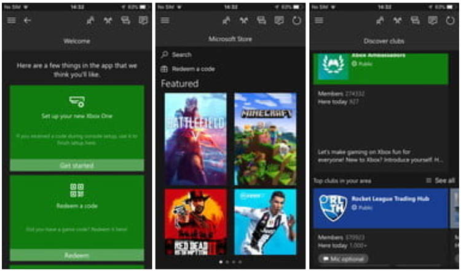
Task: Open party icon on Microsoft Store screen
Action: point(244,20)
